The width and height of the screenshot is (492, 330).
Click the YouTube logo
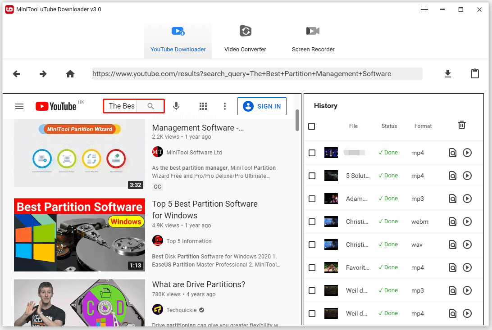click(x=56, y=106)
